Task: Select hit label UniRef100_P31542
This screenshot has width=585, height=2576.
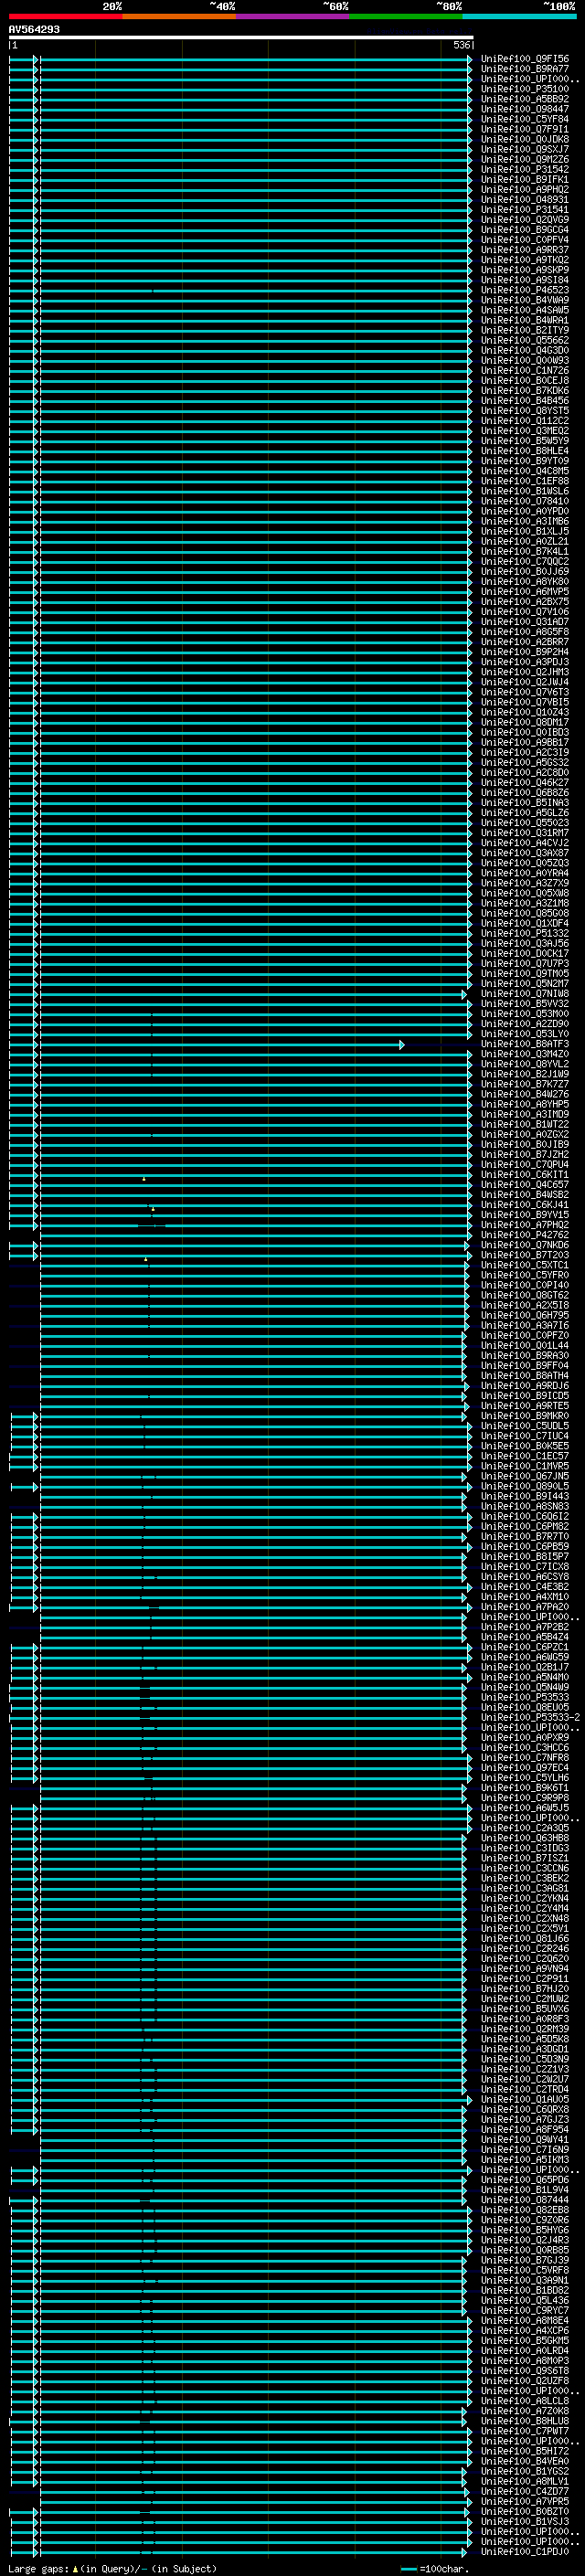Action: coord(524,169)
